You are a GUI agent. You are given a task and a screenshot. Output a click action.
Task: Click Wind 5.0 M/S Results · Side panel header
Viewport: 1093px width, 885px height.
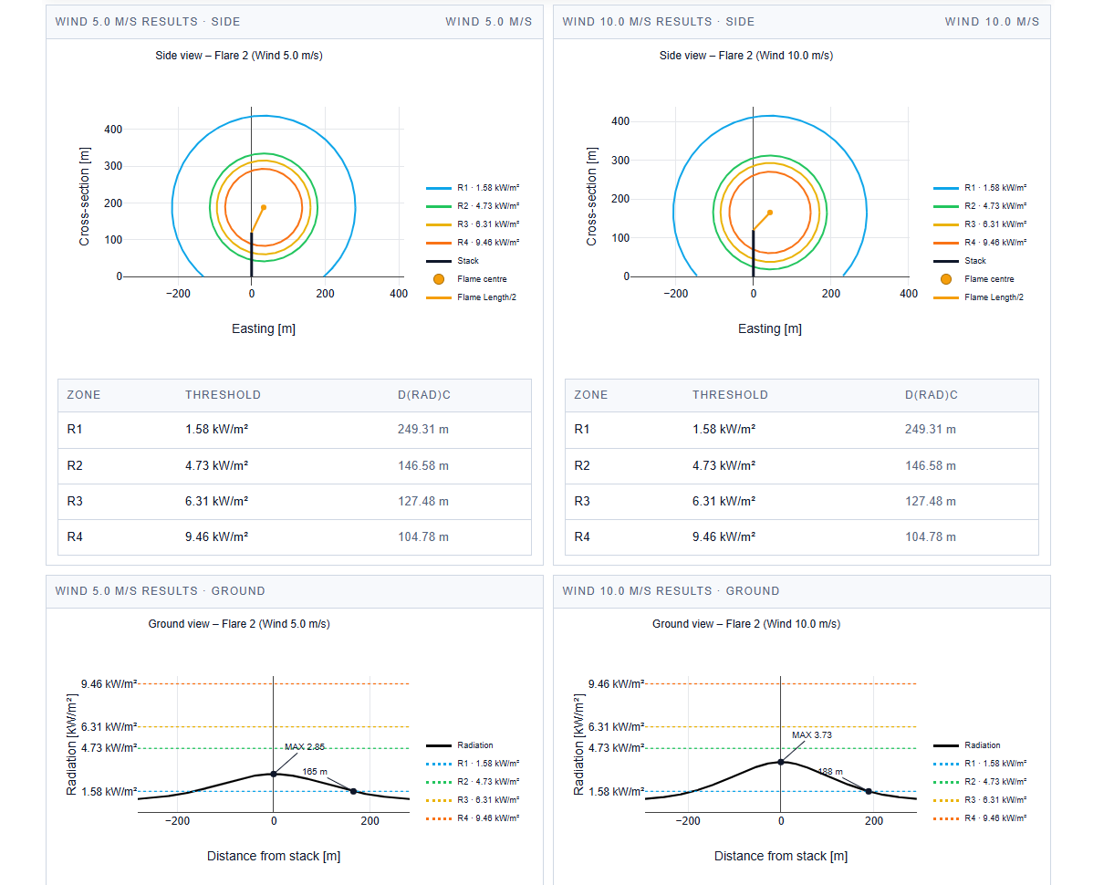pos(148,22)
